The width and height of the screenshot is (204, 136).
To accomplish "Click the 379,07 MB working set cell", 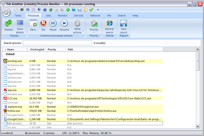I will [x=35, y=111].
